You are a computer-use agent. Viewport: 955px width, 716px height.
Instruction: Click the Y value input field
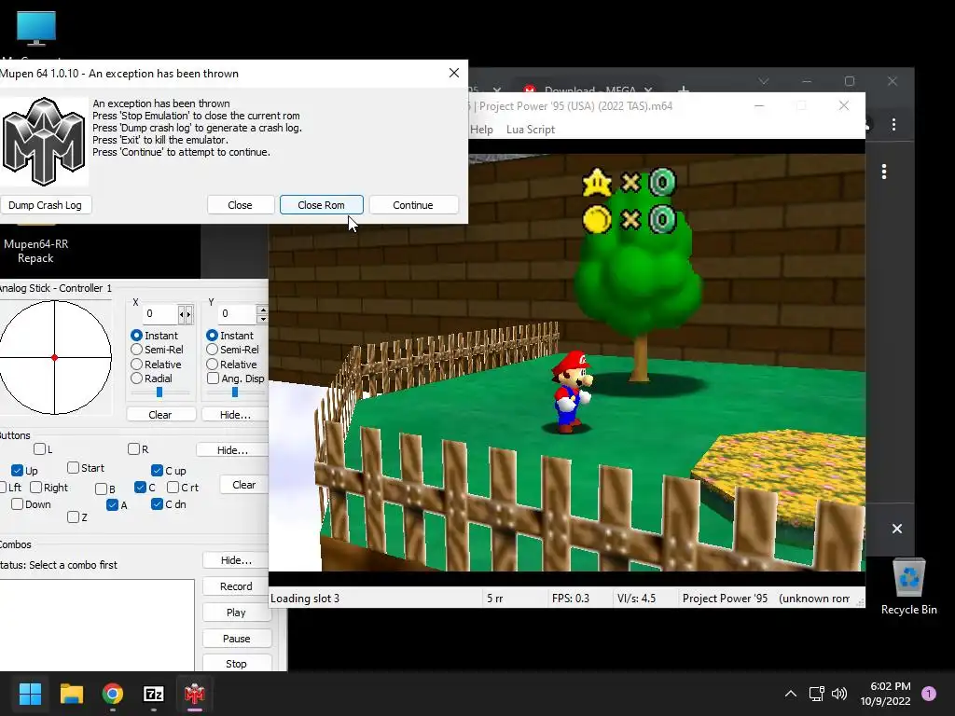point(237,313)
